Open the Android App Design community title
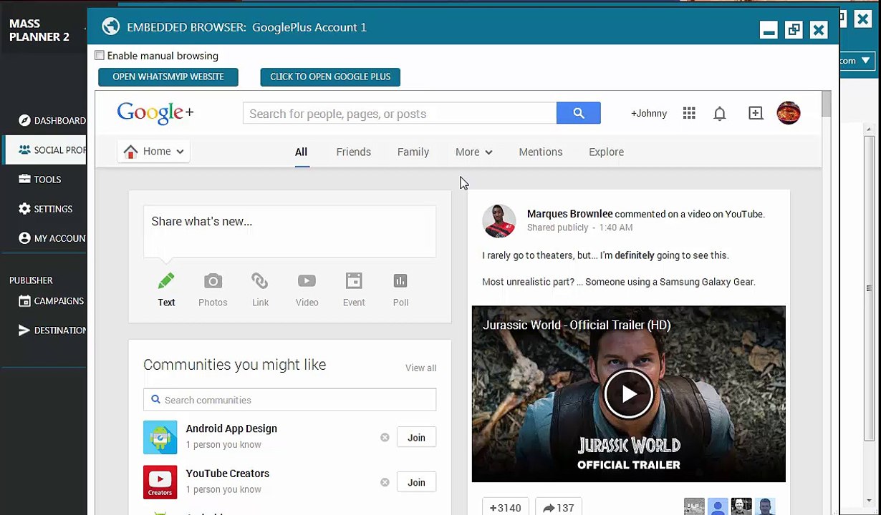Image resolution: width=881 pixels, height=515 pixels. (231, 428)
